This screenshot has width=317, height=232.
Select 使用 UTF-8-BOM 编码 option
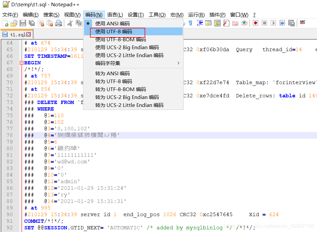pyautogui.click(x=133, y=39)
